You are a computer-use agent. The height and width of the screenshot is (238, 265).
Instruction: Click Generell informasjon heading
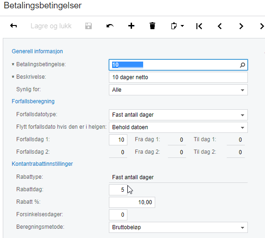point(37,51)
